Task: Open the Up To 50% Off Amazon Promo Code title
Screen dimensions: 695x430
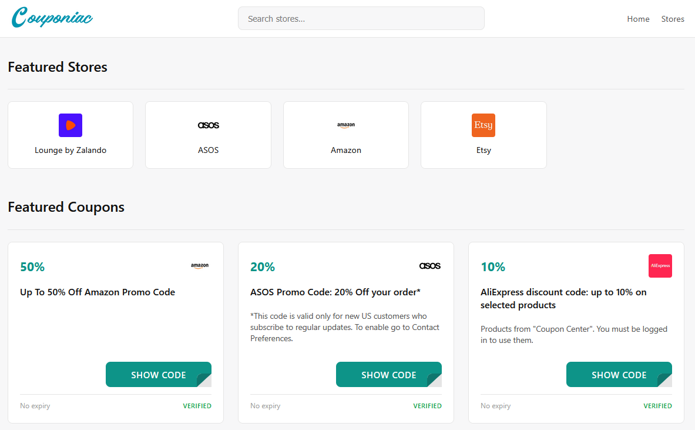Action: tap(98, 292)
